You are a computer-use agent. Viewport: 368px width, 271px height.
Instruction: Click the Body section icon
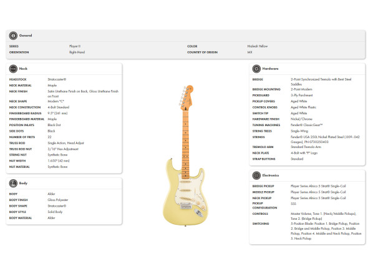point(13,183)
